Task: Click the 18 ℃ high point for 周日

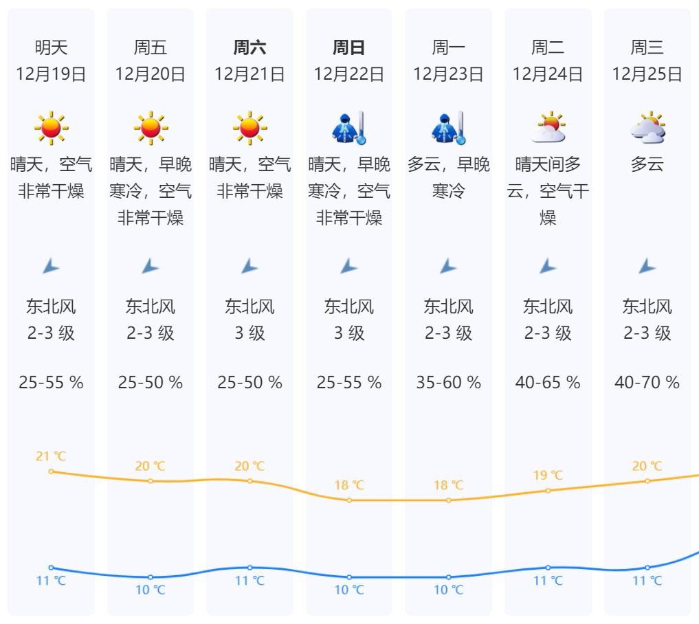Action: [x=349, y=500]
